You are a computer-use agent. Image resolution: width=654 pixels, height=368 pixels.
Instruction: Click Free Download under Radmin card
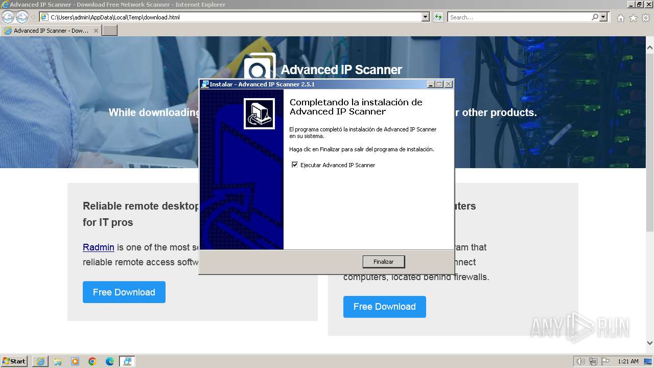pyautogui.click(x=124, y=292)
